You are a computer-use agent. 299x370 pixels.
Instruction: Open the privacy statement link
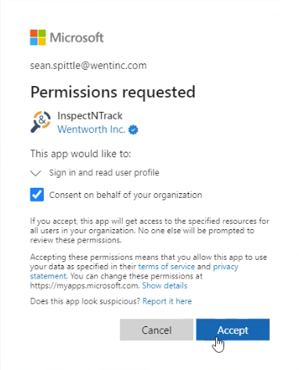pos(225,267)
